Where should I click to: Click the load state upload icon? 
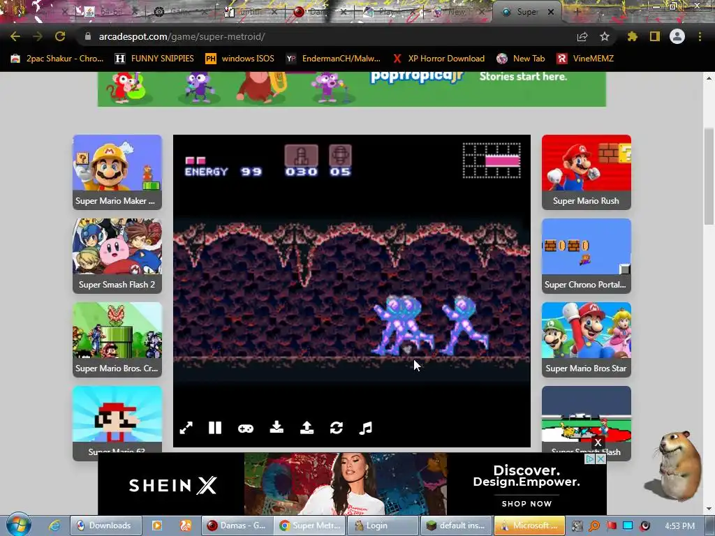point(307,428)
